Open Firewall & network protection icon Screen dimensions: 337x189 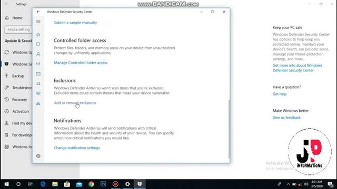pyautogui.click(x=38, y=64)
